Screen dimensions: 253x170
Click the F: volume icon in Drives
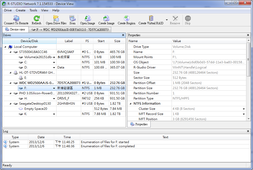click(x=21, y=88)
